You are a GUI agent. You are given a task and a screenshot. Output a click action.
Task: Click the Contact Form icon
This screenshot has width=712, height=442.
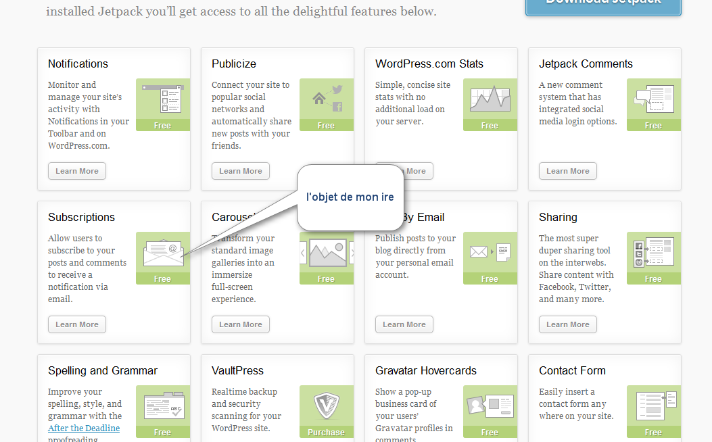656,406
